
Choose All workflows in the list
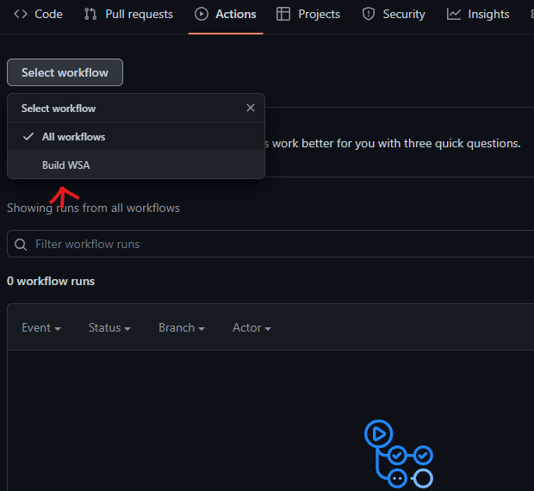point(136,137)
